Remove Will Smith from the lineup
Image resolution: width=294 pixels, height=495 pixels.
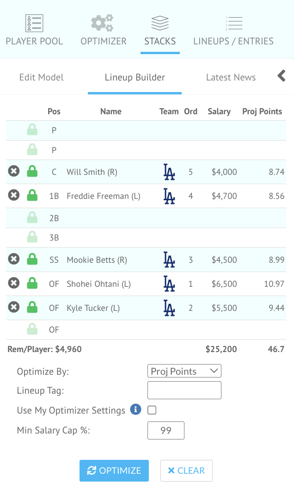tap(14, 172)
